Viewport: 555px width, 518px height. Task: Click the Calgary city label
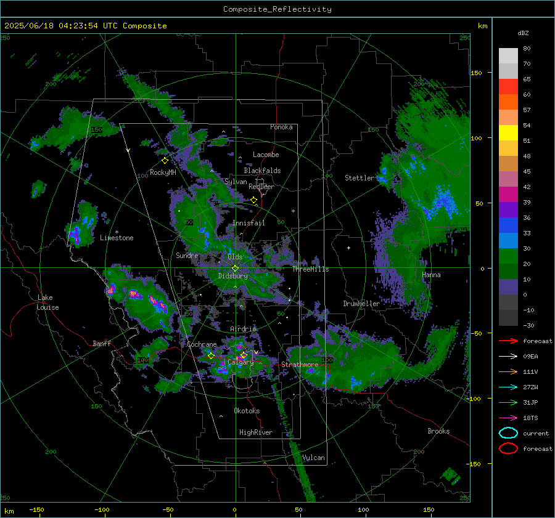pos(240,362)
